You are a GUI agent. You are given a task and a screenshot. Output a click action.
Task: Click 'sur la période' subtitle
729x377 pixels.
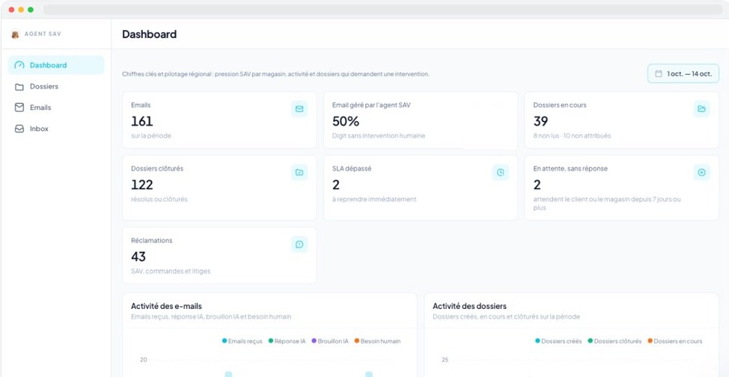click(x=151, y=135)
